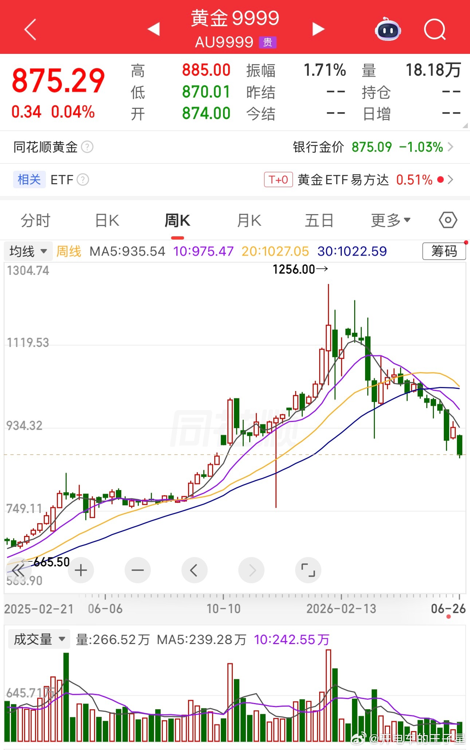Image resolution: width=470 pixels, height=750 pixels.
Task: Tap the title 黄金9999
Action: (x=235, y=18)
